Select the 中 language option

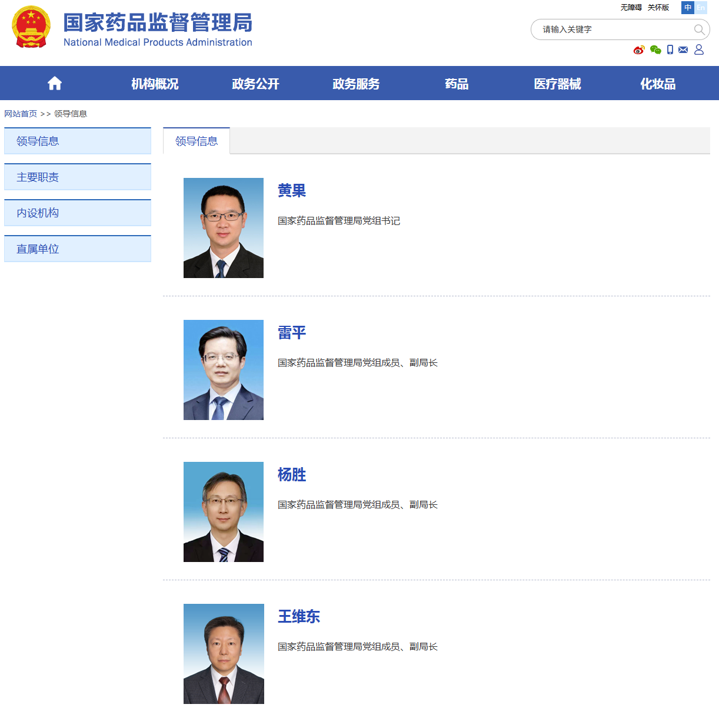(688, 8)
